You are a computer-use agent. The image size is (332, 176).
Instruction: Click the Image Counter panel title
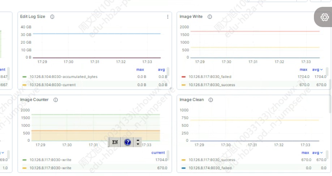(34, 100)
